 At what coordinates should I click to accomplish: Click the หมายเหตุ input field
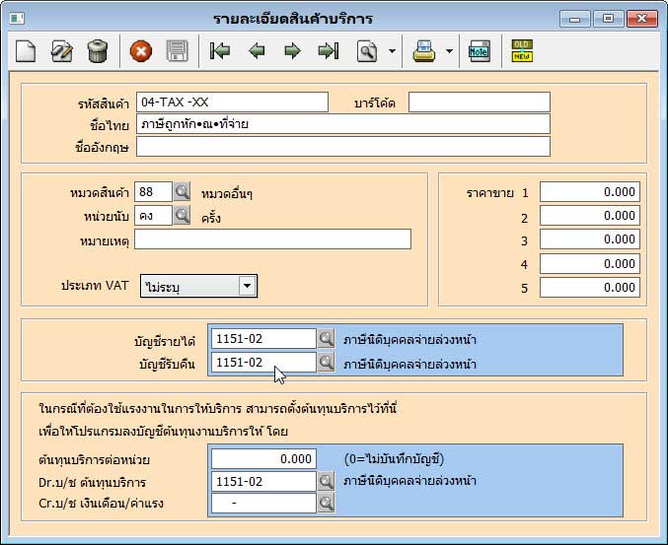click(x=272, y=239)
